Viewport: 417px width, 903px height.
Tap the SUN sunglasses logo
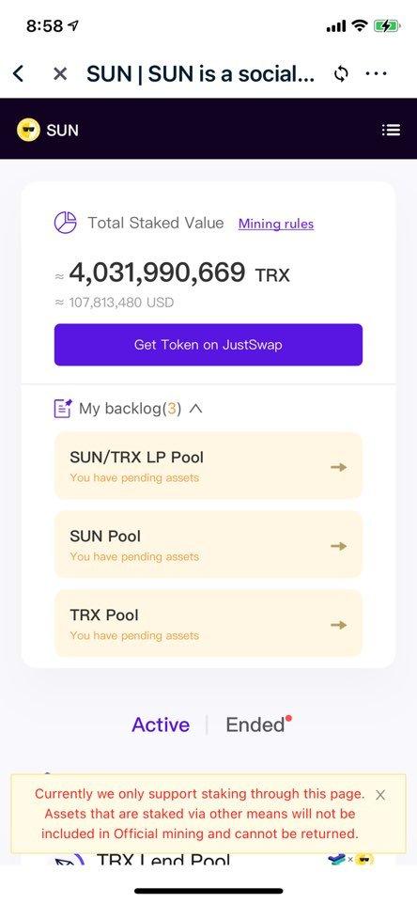[x=28, y=131]
